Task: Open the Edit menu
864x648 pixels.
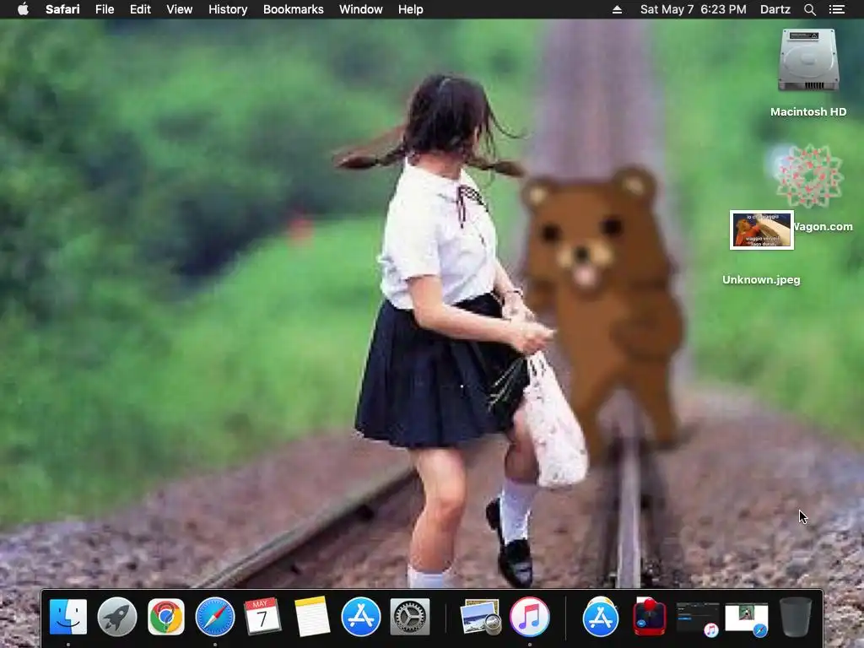Action: [140, 9]
